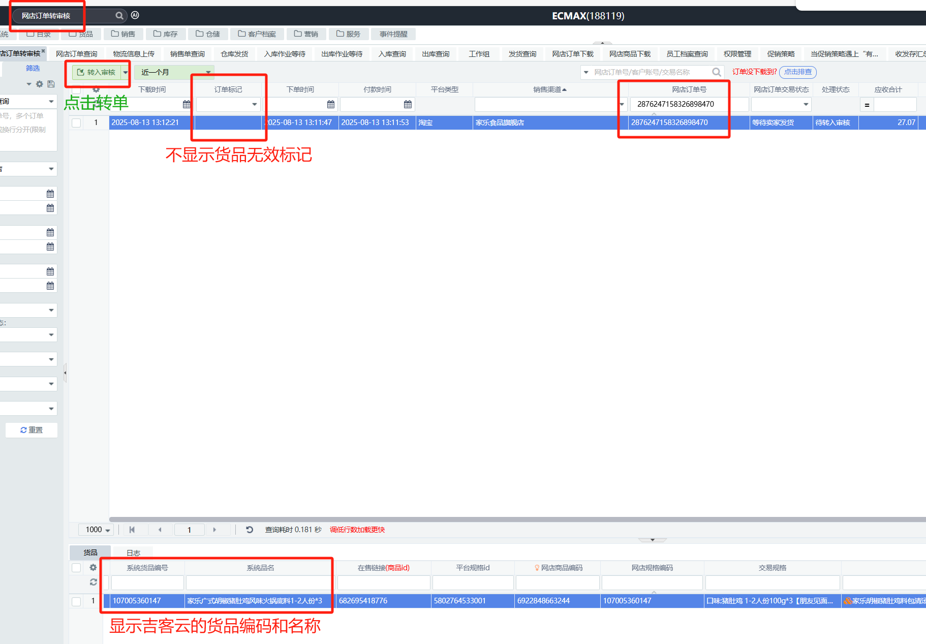Open the order grid column settings gear
The width and height of the screenshot is (926, 644).
[x=96, y=89]
